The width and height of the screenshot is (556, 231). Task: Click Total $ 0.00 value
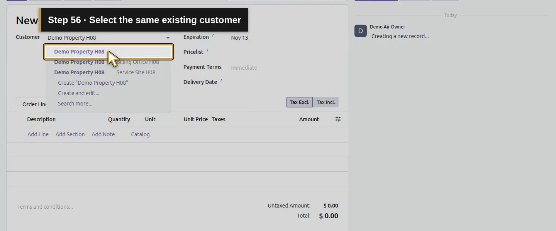329,216
